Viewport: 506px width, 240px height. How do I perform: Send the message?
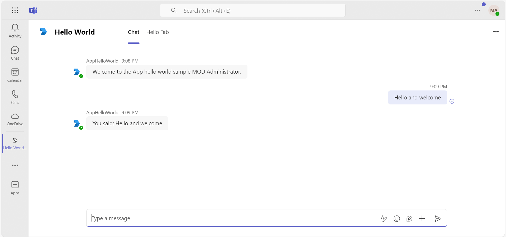pos(438,219)
